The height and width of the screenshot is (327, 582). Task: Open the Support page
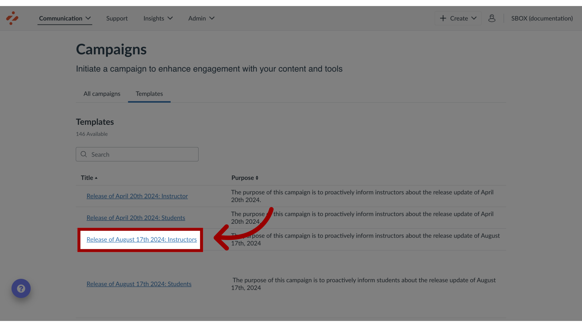[117, 18]
